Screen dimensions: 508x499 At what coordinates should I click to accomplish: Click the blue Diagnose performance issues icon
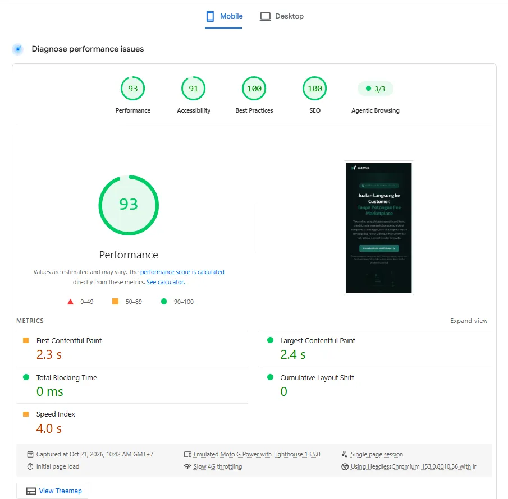(x=18, y=49)
